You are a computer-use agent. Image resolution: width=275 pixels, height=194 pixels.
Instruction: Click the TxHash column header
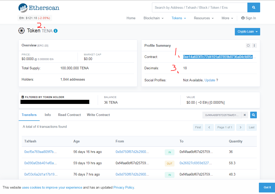30,141
